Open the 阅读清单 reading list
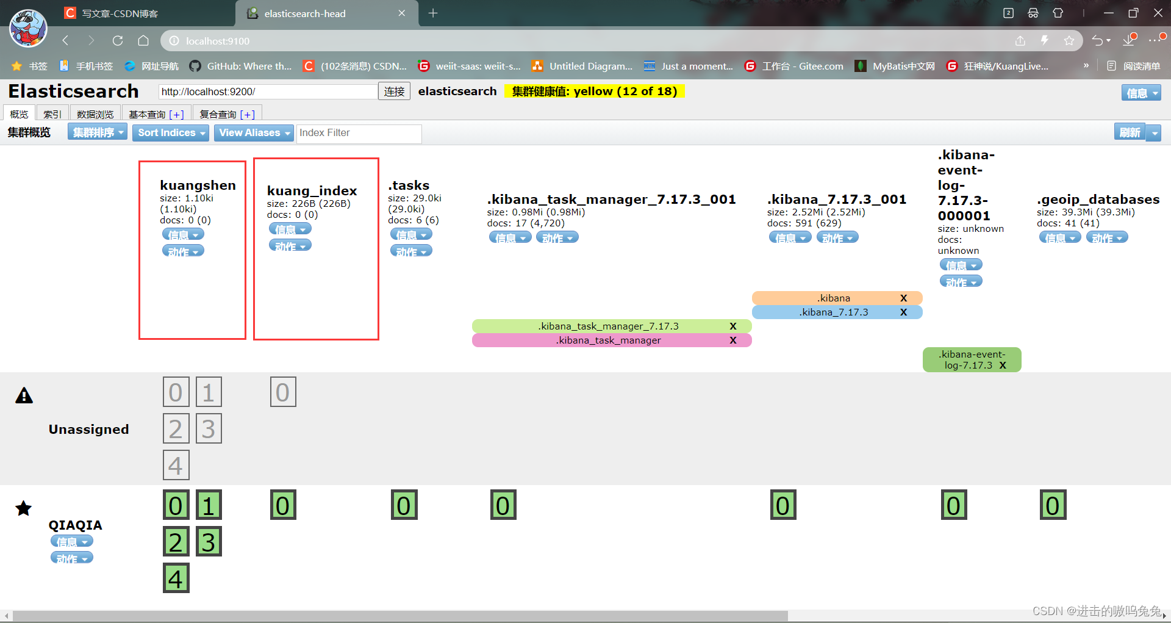The height and width of the screenshot is (623, 1171). pos(1134,66)
